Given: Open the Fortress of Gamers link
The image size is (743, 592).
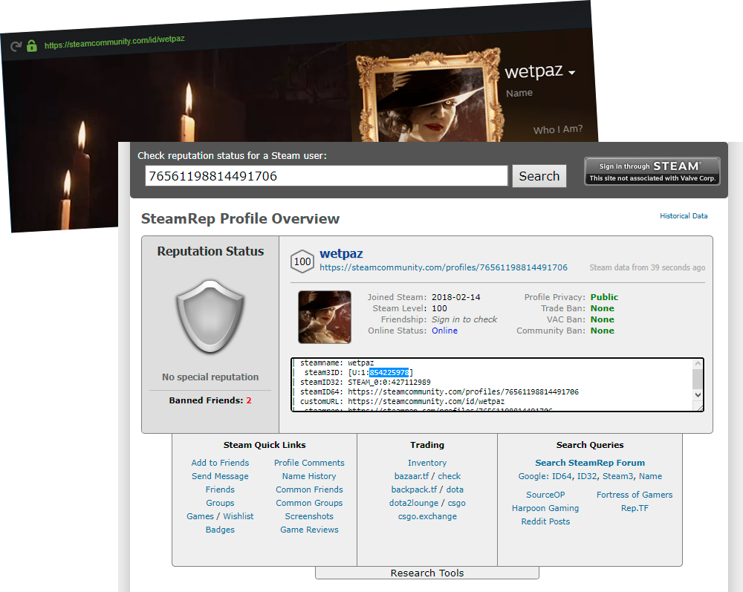Looking at the screenshot, I should (x=635, y=495).
